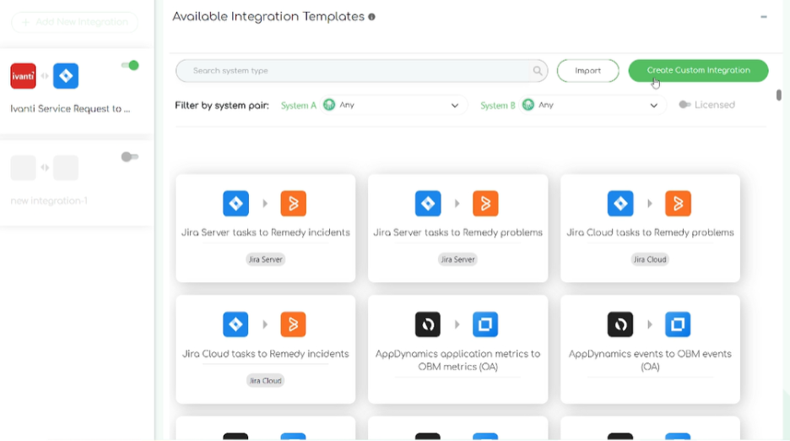Click OBM icon on AppDynamics events to OBM events card
This screenshot has width=790, height=441.
point(678,324)
